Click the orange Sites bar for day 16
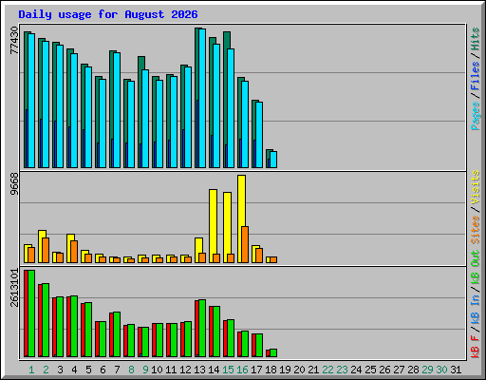 click(x=245, y=244)
